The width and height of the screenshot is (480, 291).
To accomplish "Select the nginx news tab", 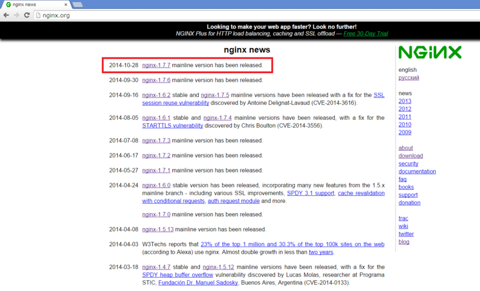I will 35,5.
